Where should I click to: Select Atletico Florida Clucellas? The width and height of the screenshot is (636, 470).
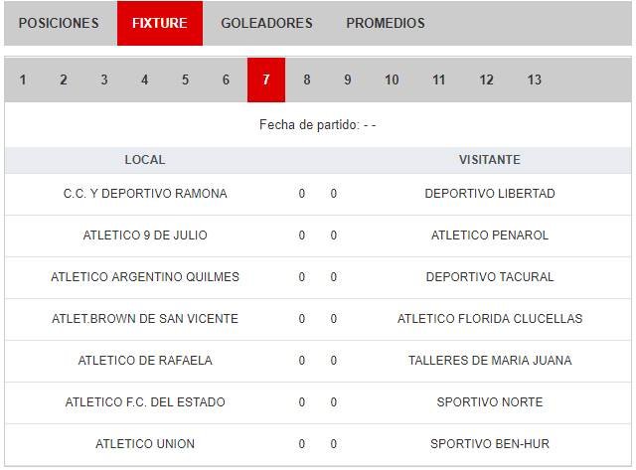coord(490,319)
